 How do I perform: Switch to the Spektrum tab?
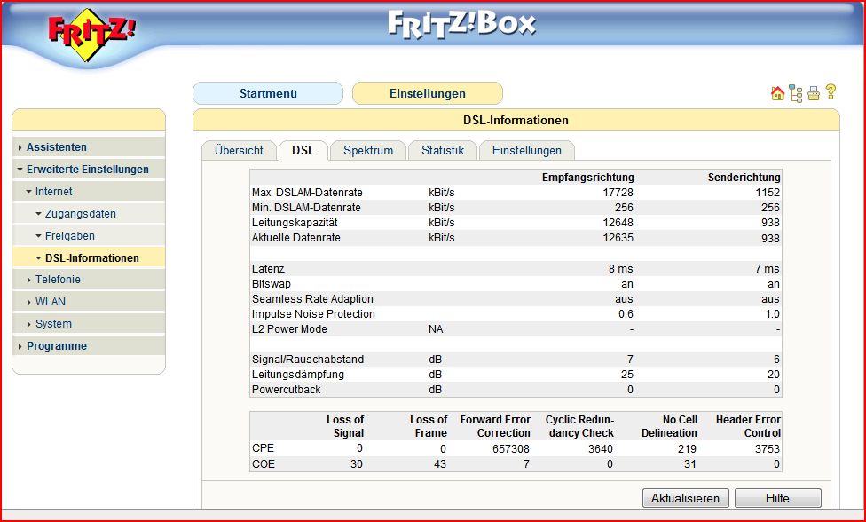click(368, 150)
